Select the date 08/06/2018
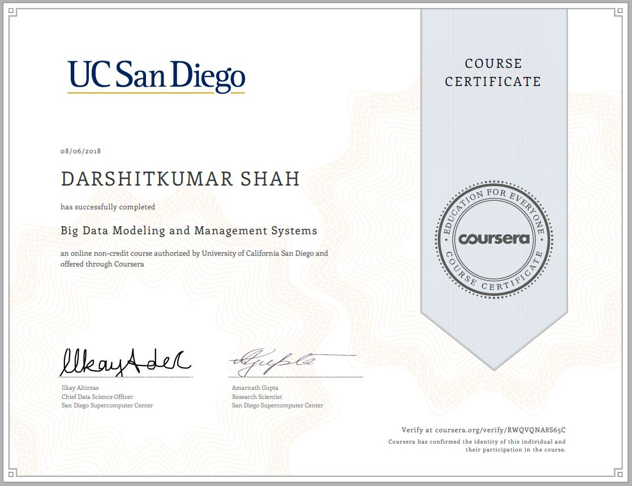The image size is (632, 486). [x=80, y=151]
